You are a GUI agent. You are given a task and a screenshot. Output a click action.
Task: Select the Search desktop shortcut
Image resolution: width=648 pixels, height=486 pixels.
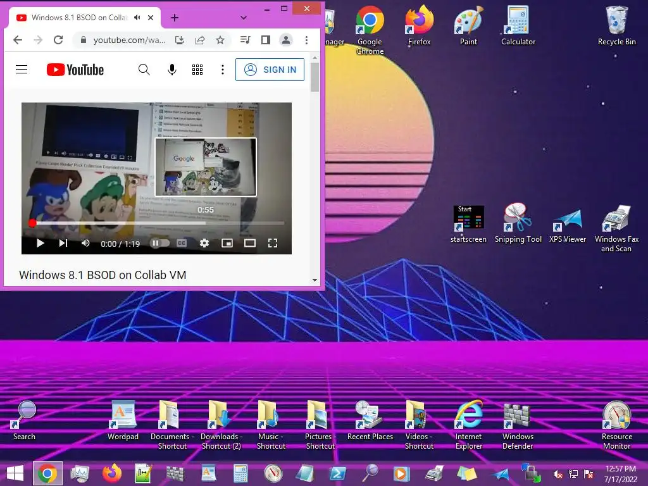(24, 421)
